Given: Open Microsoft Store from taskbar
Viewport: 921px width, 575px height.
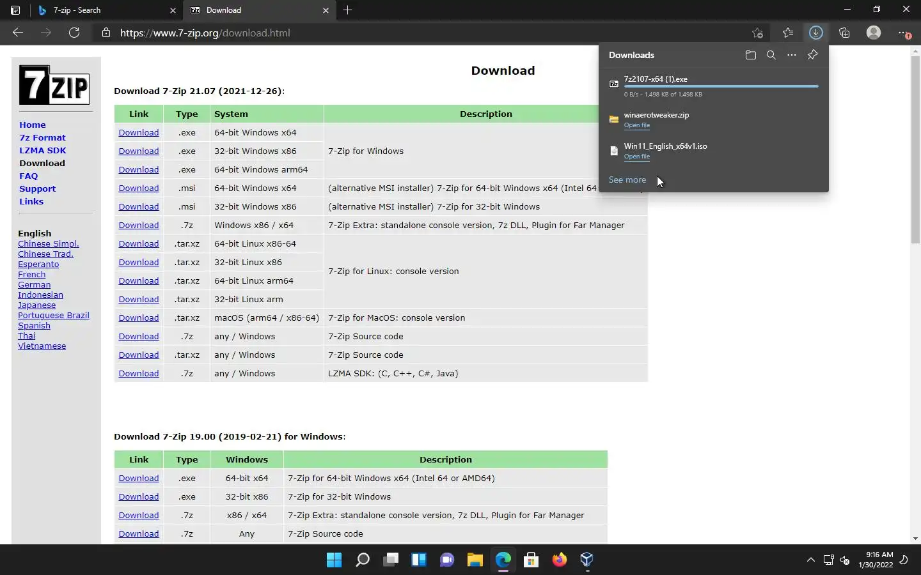Looking at the screenshot, I should pyautogui.click(x=531, y=560).
